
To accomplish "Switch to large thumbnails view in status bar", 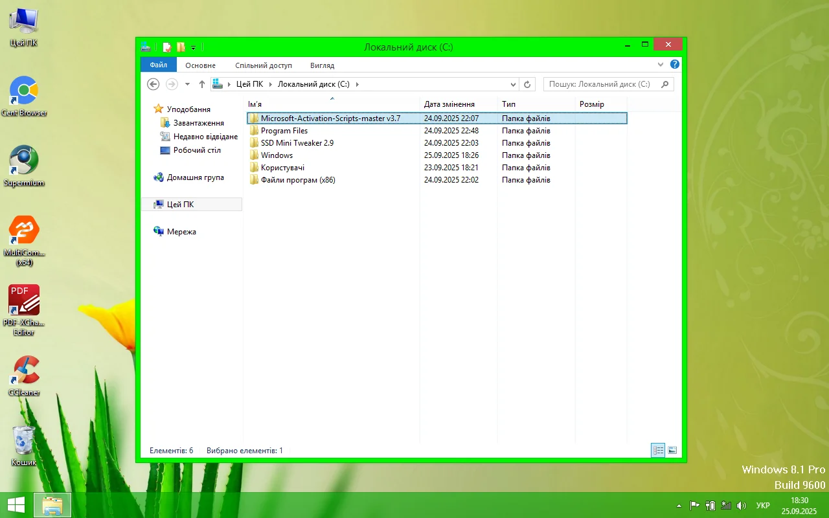I will coord(672,450).
